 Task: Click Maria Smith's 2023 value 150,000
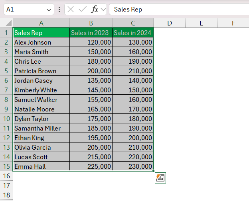(x=91, y=52)
